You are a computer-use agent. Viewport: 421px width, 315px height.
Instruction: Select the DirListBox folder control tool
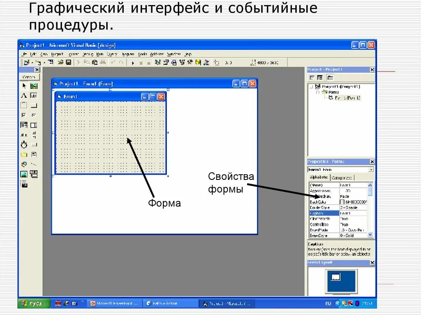24,154
